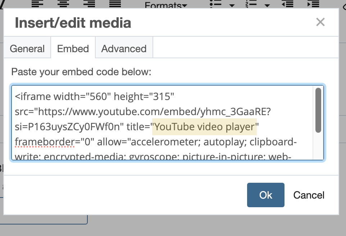
Task: Select the Embed tab
Action: pos(73,48)
